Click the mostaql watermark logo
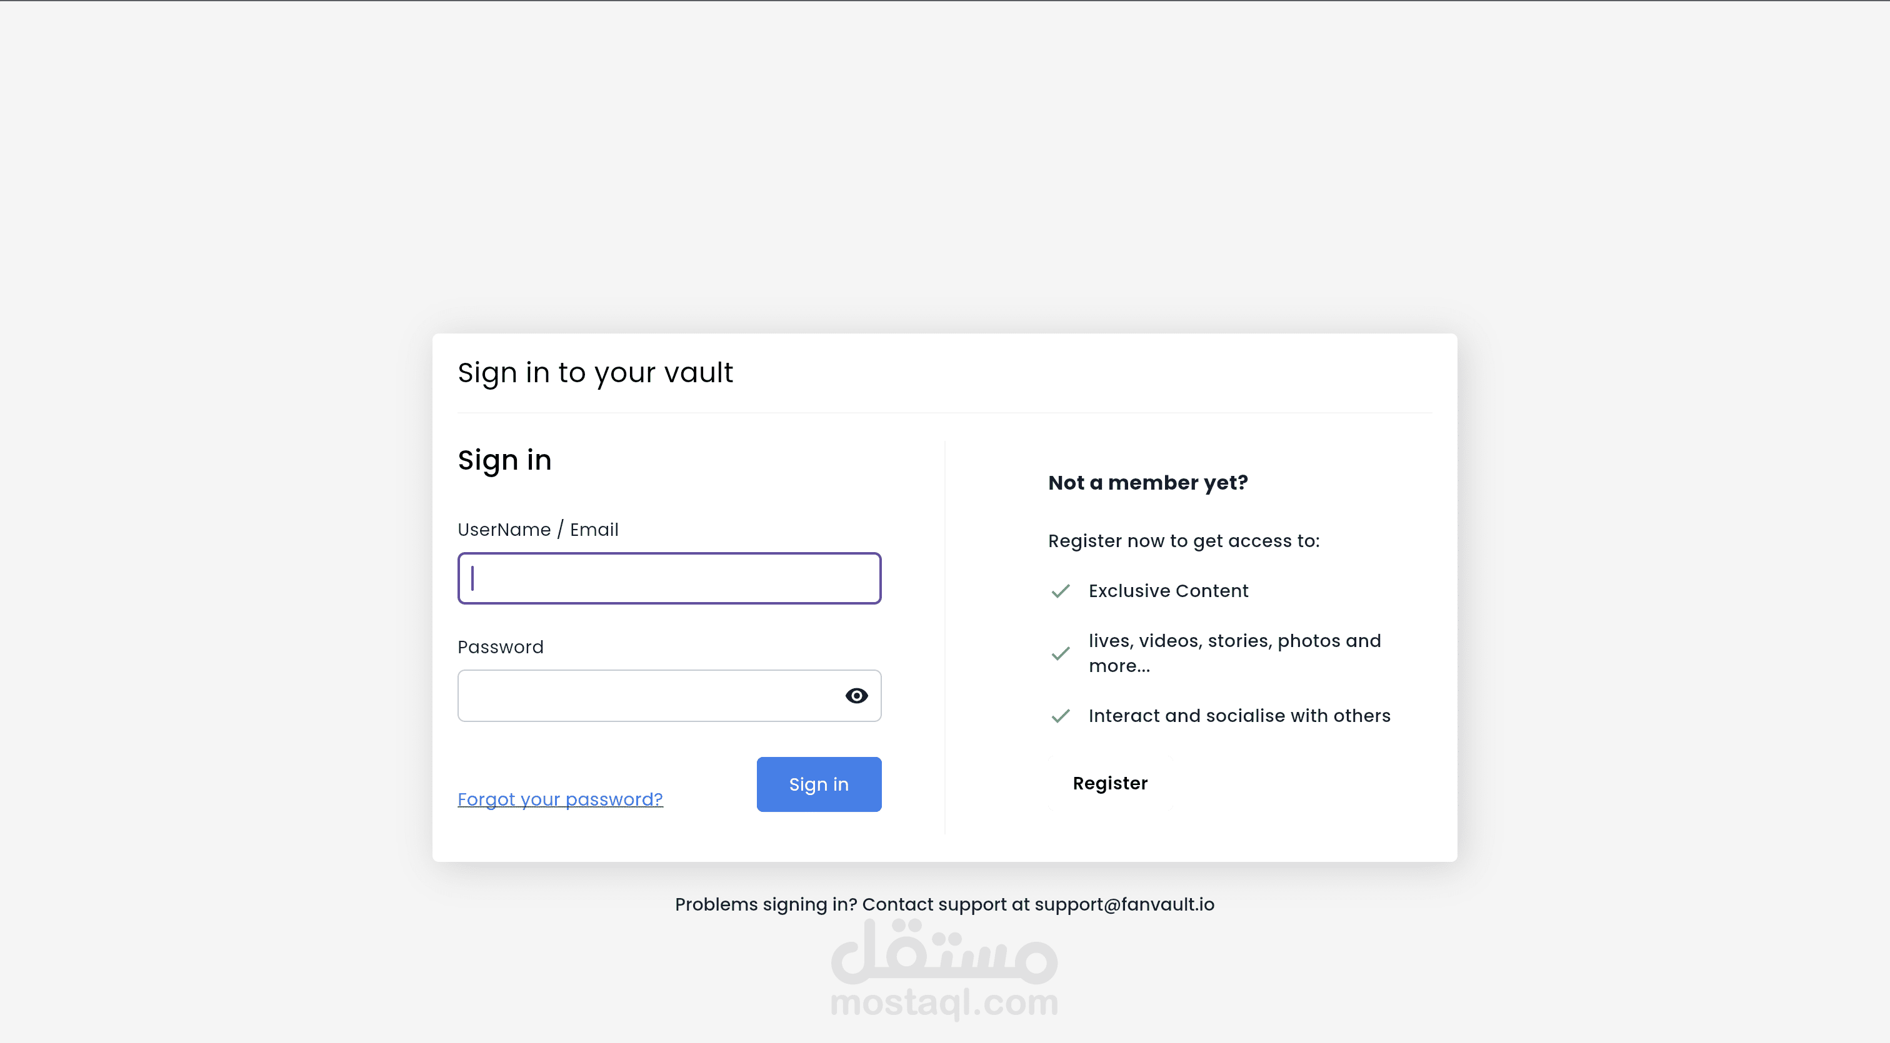Viewport: 1890px width, 1043px height. click(x=944, y=967)
